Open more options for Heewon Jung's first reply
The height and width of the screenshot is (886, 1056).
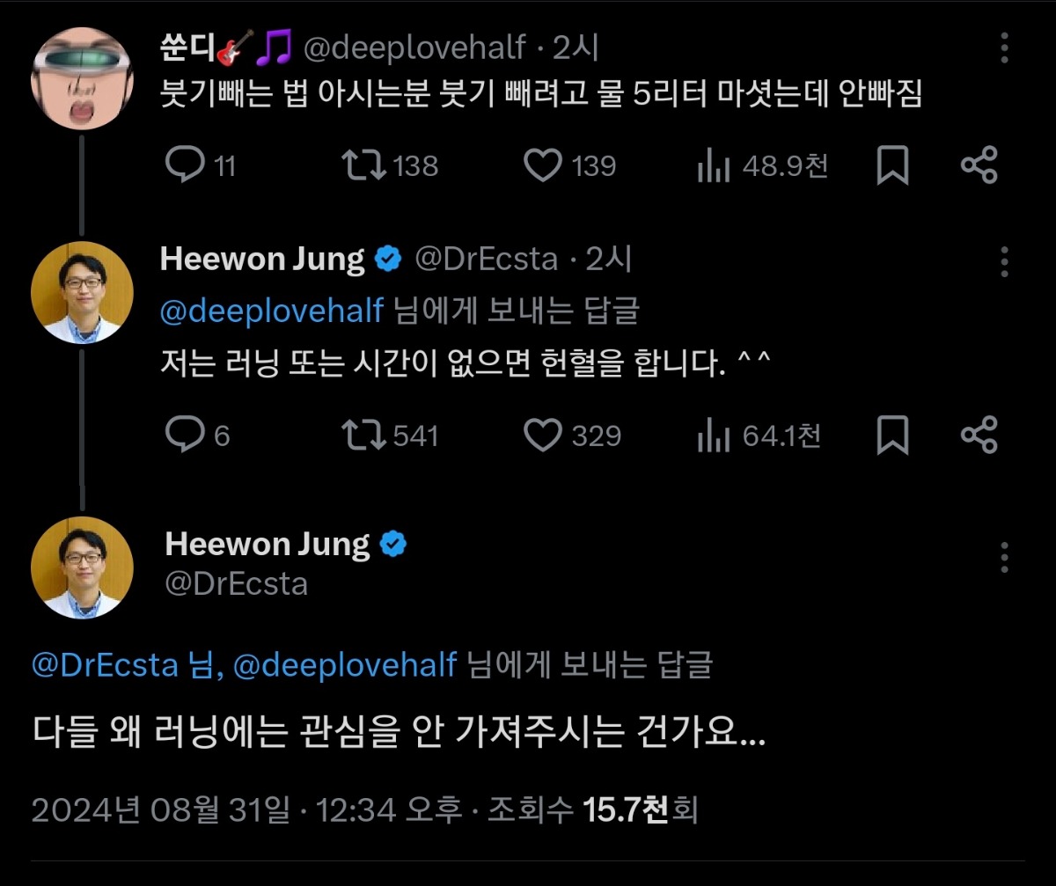1004,260
